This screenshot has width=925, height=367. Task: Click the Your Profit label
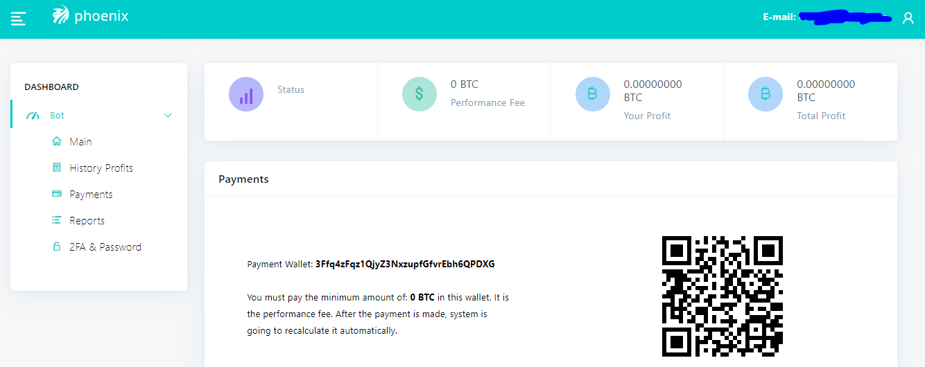tap(647, 116)
